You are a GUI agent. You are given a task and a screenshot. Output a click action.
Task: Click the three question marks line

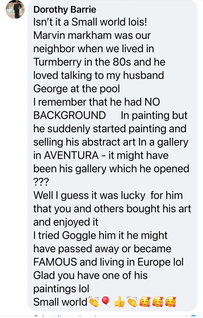(x=39, y=182)
